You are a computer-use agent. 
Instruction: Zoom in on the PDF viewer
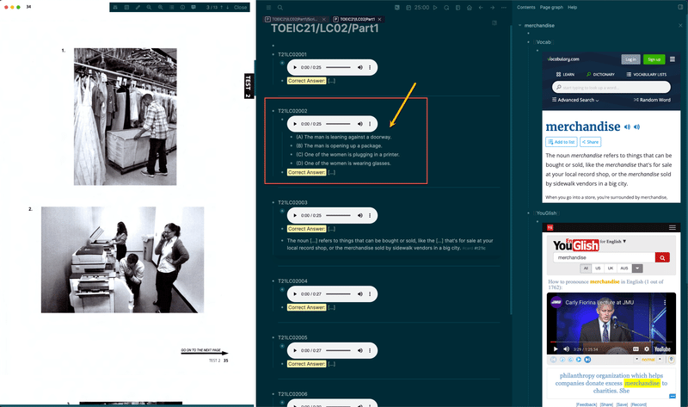point(161,8)
